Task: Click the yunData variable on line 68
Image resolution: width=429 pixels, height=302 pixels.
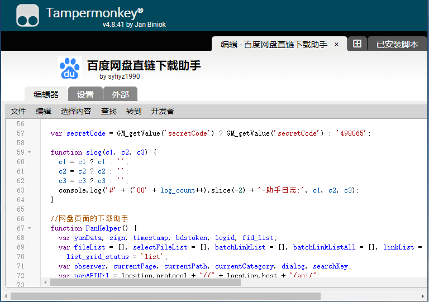Action: click(x=88, y=238)
